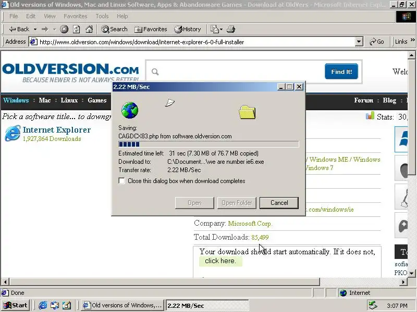Click the Stats bar chart icon
The image size is (417, 312).
click(370, 115)
